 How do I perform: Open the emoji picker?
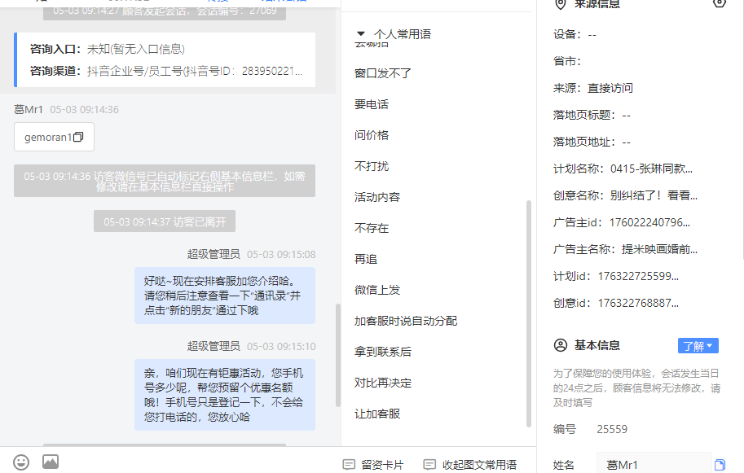point(21,462)
